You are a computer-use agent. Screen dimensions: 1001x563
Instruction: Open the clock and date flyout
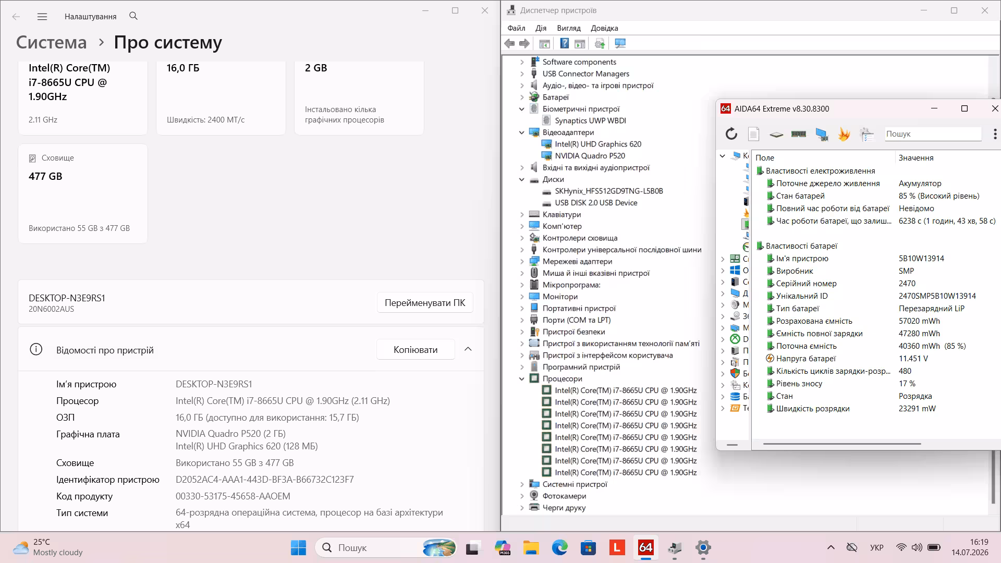970,548
